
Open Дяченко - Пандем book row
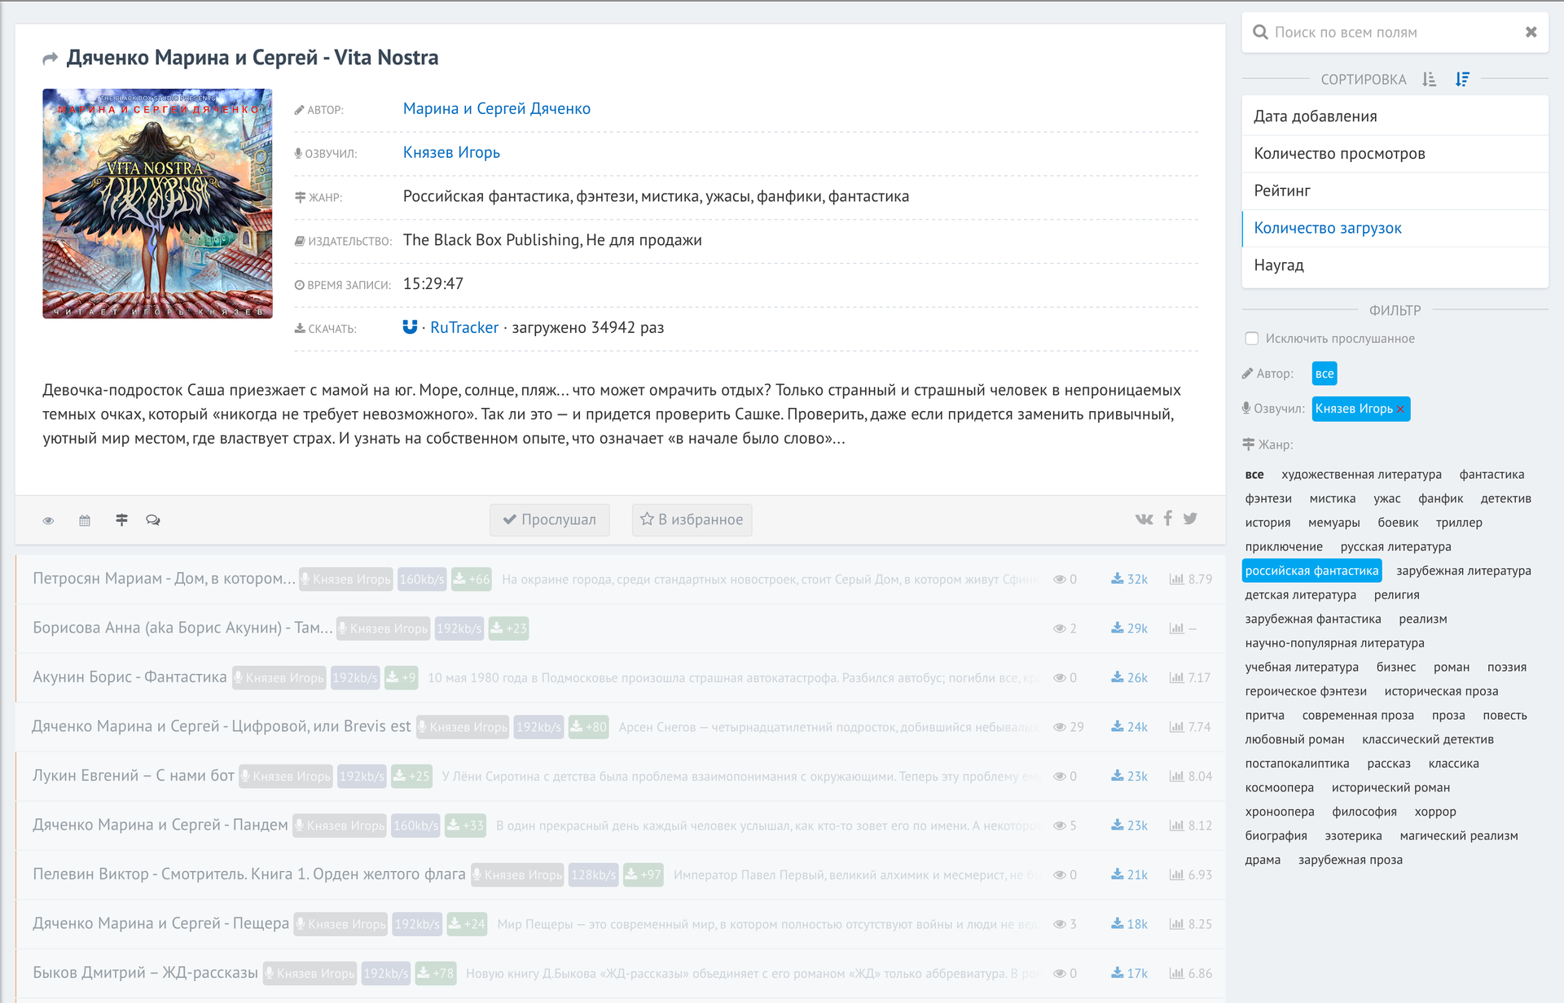(x=160, y=825)
